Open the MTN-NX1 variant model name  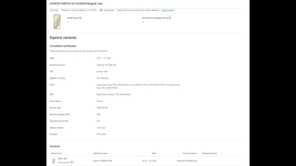pos(62,159)
